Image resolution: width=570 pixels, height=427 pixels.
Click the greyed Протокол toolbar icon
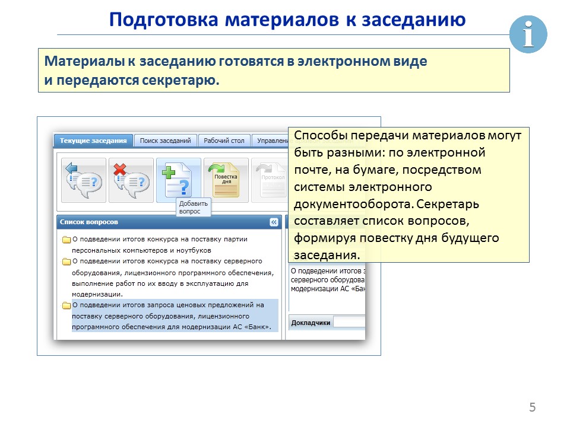[270, 180]
